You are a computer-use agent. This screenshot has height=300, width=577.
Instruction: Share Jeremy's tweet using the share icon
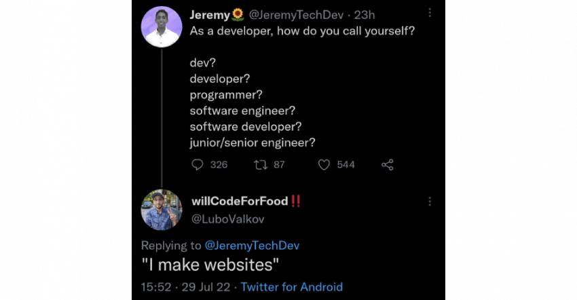click(388, 165)
